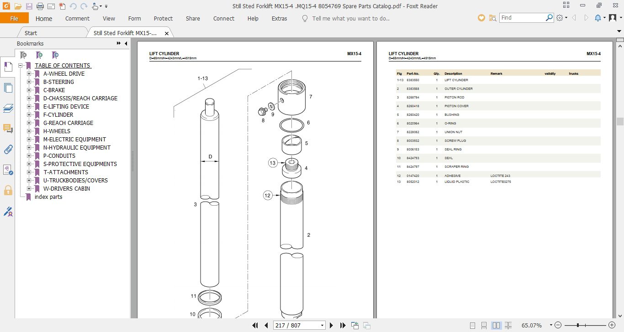Collapse the TABLE OF CONTENTS tree node
Viewport: 624px width, 332px height.
(x=21, y=66)
